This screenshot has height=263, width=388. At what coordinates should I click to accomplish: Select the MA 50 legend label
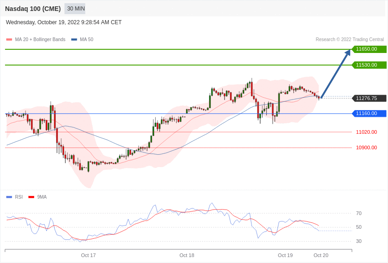click(x=86, y=40)
